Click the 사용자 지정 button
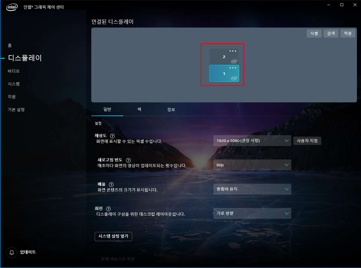Viewport: 361px width, 268px height. click(307, 141)
